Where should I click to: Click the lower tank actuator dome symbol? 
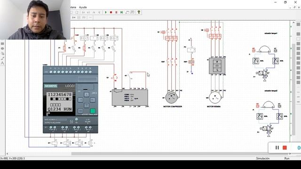tap(269, 105)
